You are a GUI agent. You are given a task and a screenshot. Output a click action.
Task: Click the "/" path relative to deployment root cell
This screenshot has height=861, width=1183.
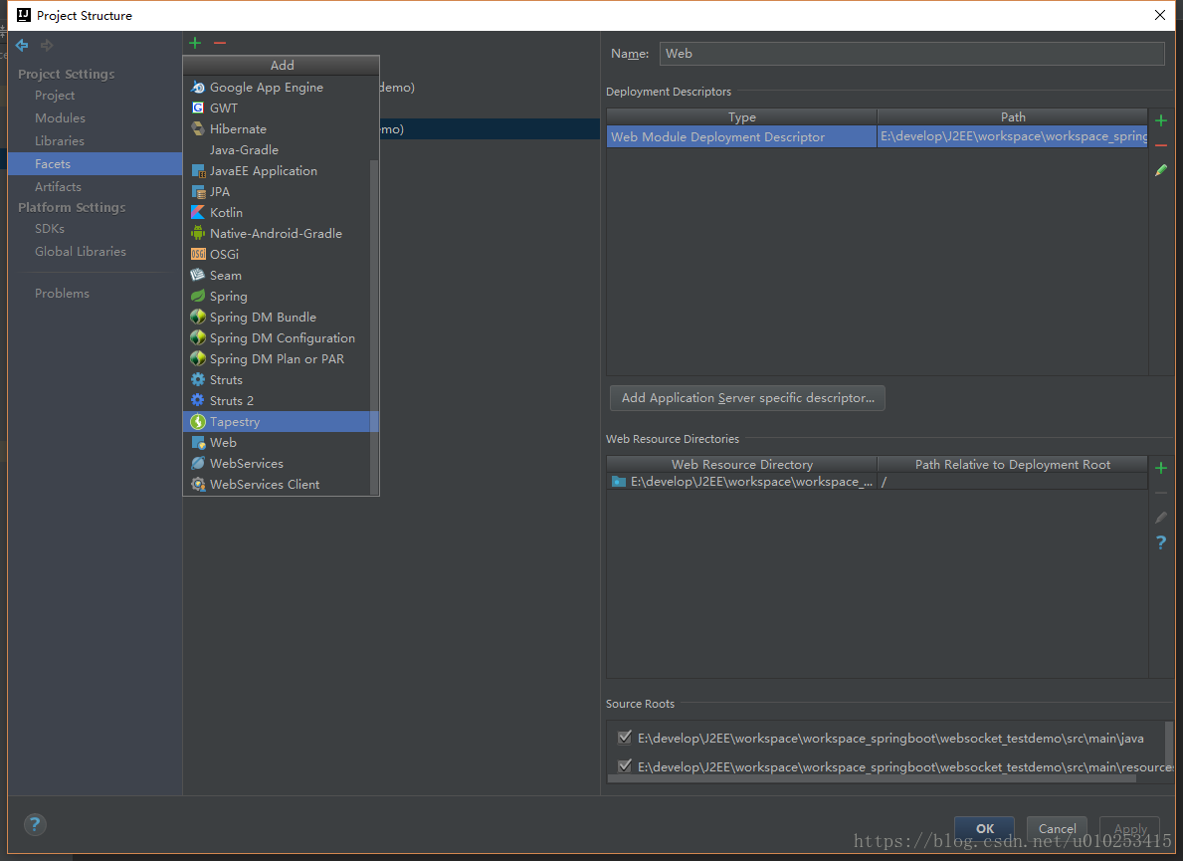coord(1013,482)
